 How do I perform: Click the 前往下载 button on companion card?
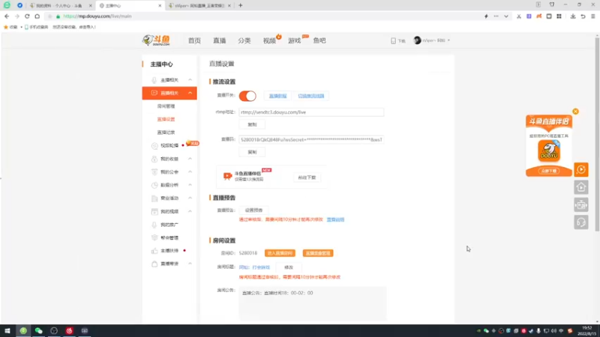coord(307,177)
